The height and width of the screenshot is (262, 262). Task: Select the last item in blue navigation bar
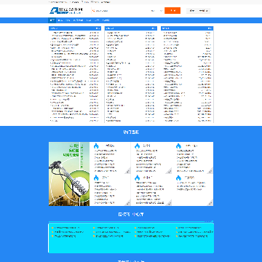point(106,20)
